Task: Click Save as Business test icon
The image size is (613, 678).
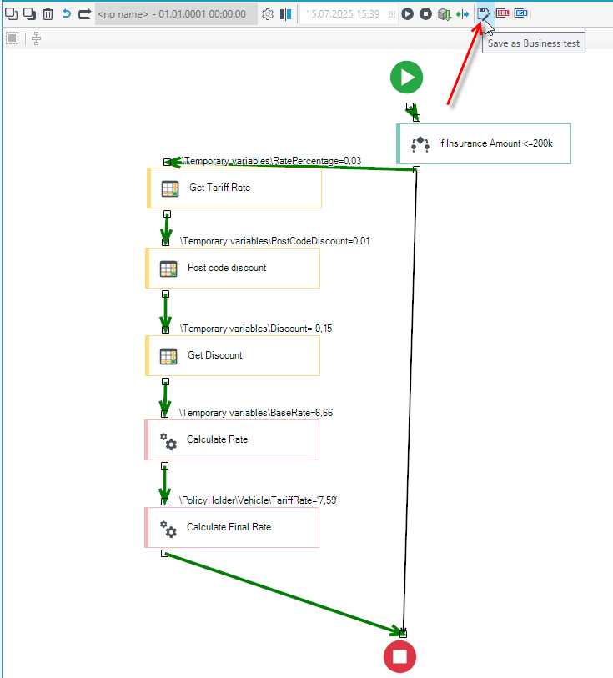Action: tap(483, 14)
